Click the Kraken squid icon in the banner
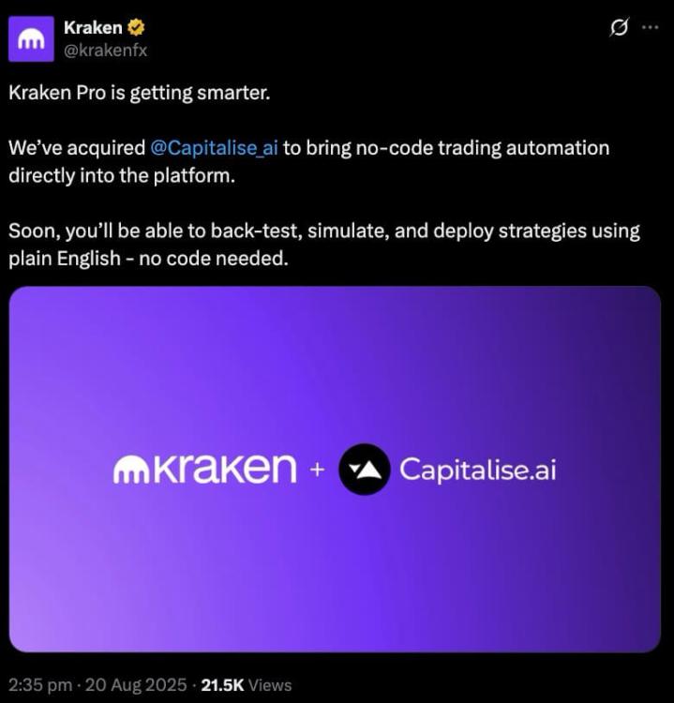This screenshot has height=703, width=674. click(x=130, y=471)
